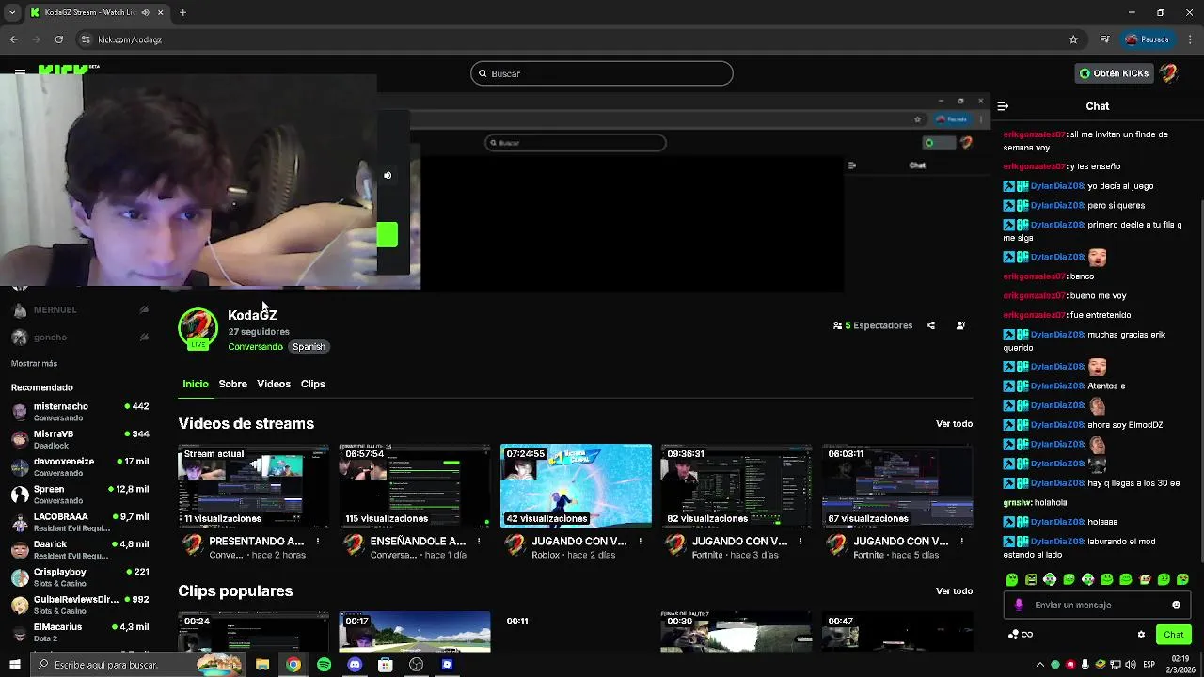Go back in Chrome browser
The height and width of the screenshot is (677, 1204).
pos(13,39)
